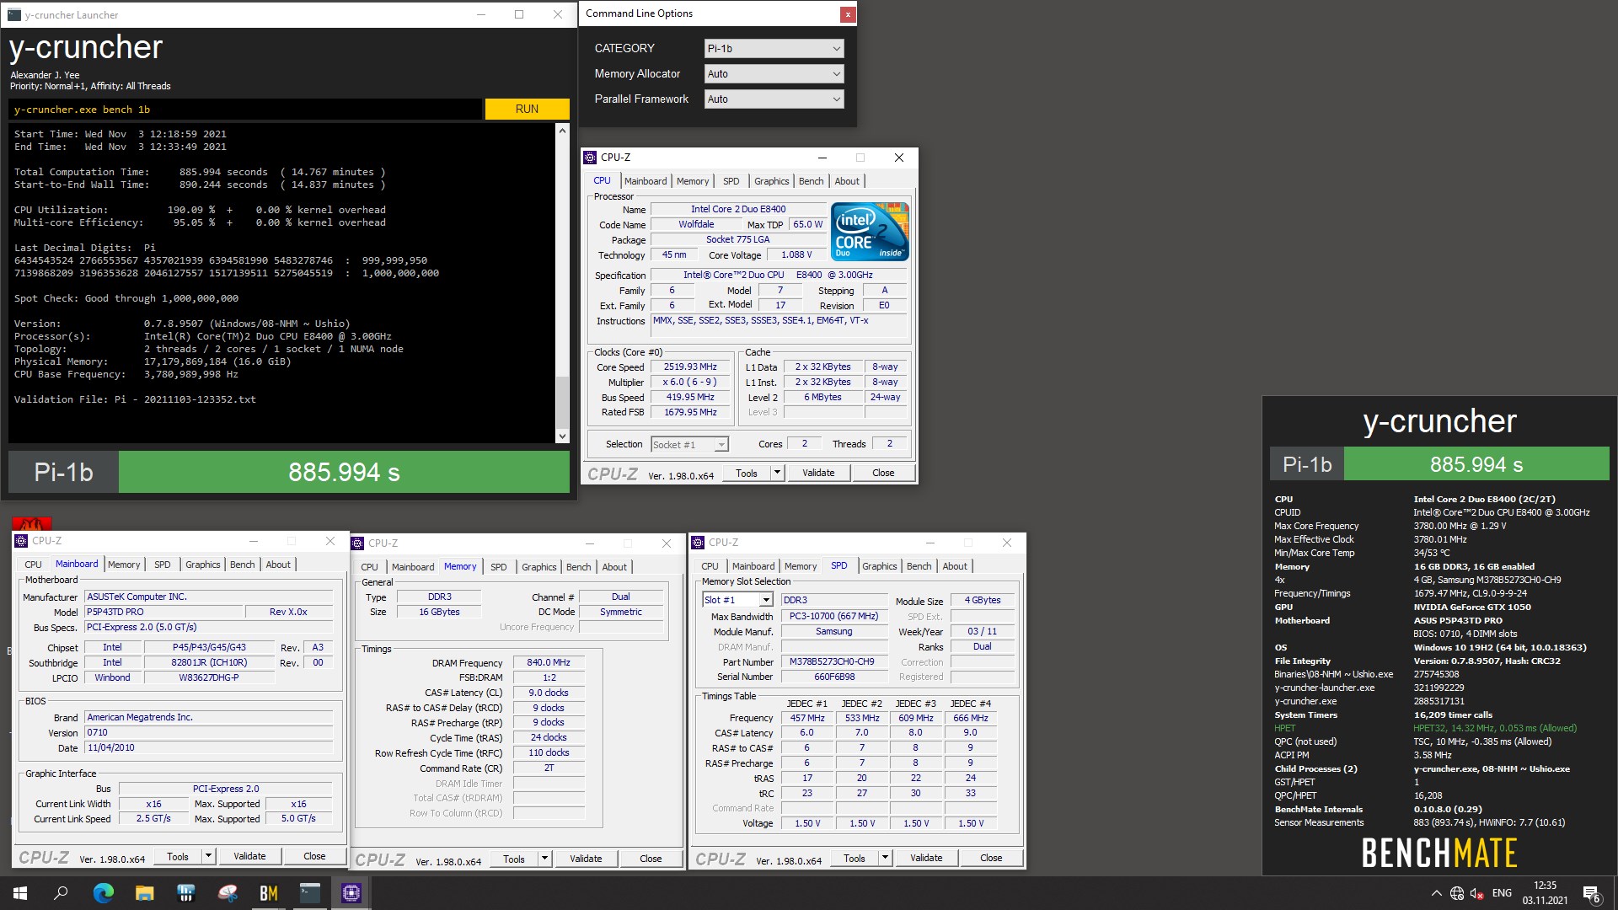The width and height of the screenshot is (1618, 910).
Task: Click the DRAM Frequency 840.0 MHz value
Action: tap(549, 663)
